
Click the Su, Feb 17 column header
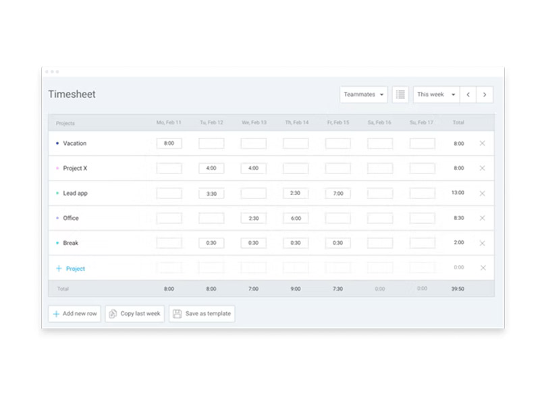[421, 123]
